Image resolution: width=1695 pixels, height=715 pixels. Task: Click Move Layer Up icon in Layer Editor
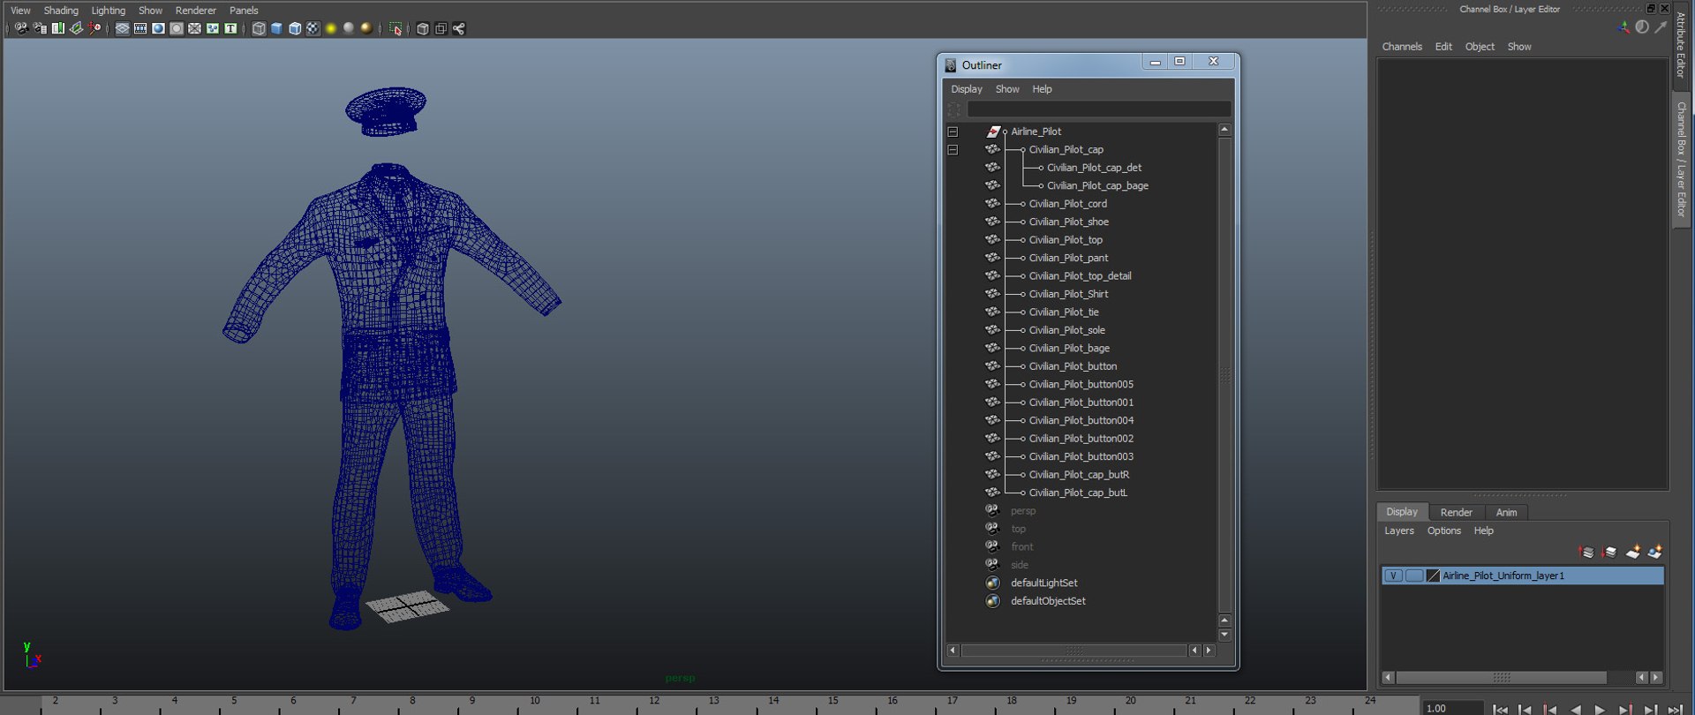point(1586,553)
